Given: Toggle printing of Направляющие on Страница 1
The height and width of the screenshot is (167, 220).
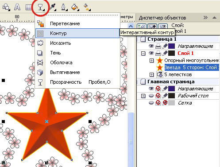Looking at the screenshot, I should tap(158, 46).
